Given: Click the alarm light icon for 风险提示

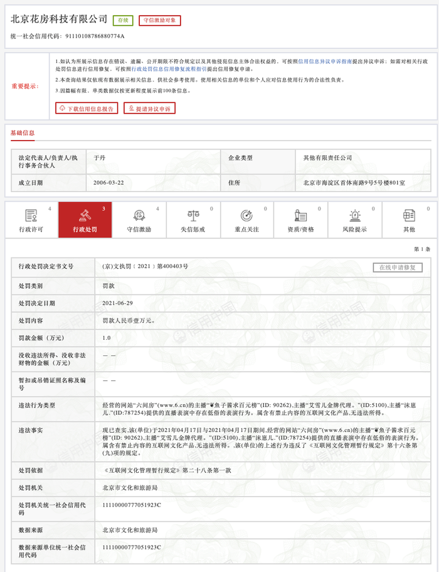Looking at the screenshot, I should click(355, 215).
